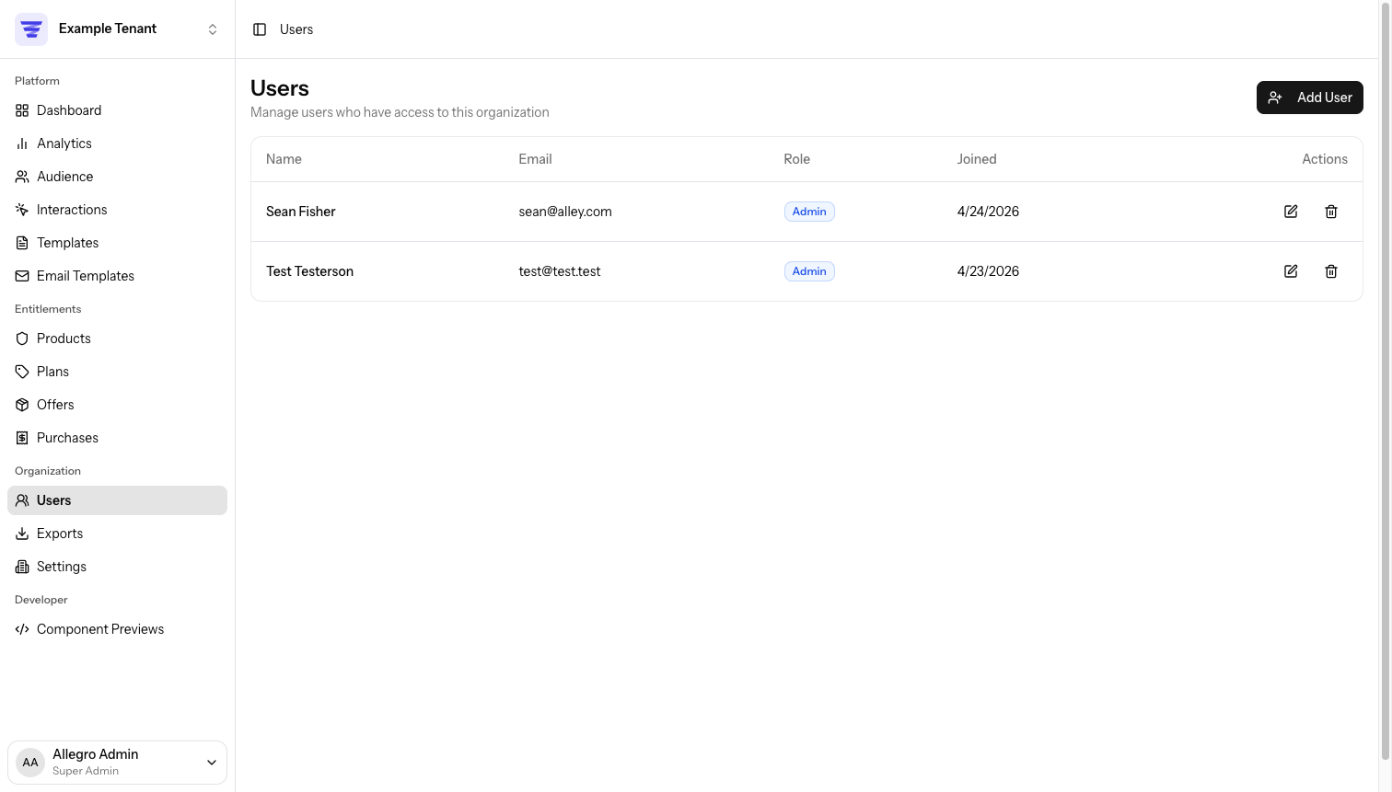Viewport: 1392px width, 792px height.
Task: Expand the Example Tenant switcher
Action: (118, 29)
